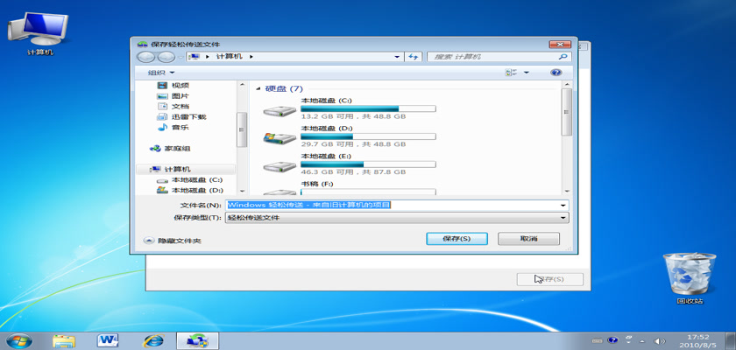Click the back navigation arrow button
The width and height of the screenshot is (736, 350).
(x=145, y=57)
